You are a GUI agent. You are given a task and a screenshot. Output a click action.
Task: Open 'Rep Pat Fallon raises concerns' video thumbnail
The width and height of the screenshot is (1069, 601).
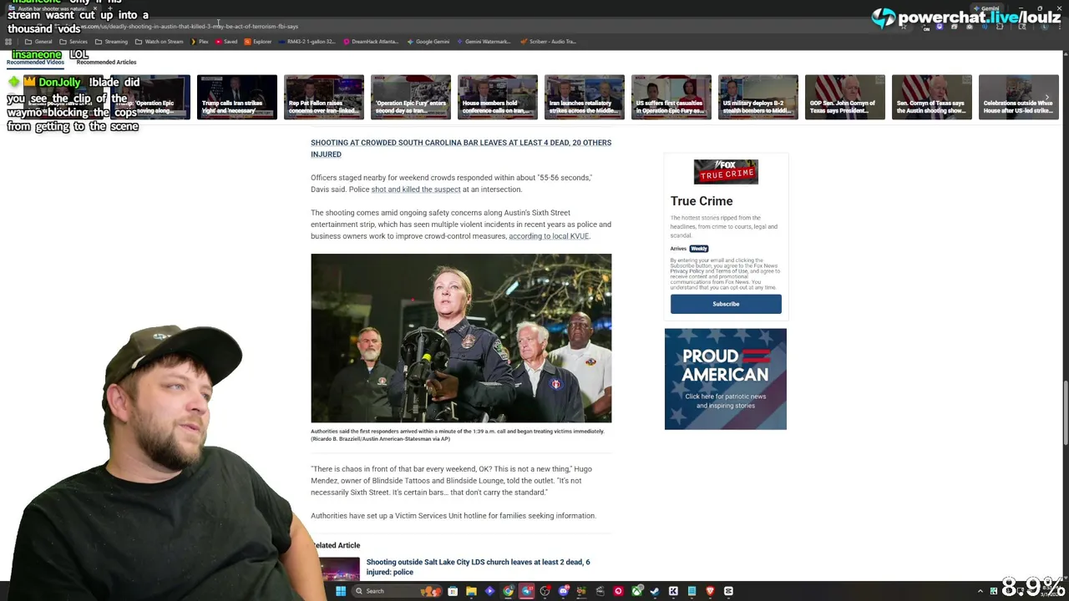coord(324,97)
